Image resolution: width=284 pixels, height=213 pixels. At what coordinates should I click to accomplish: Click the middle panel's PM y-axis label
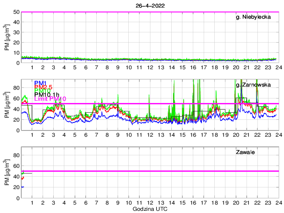pos(7,106)
